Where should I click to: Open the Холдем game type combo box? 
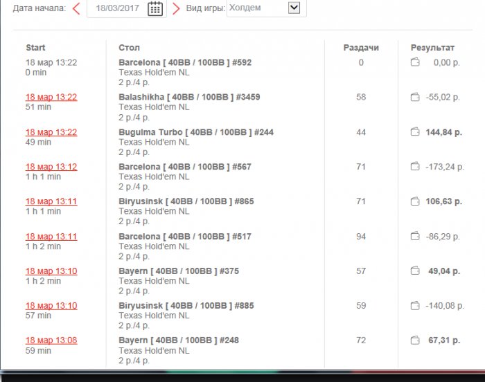[x=266, y=8]
